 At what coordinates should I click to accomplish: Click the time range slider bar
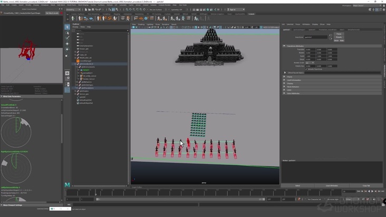point(180,199)
